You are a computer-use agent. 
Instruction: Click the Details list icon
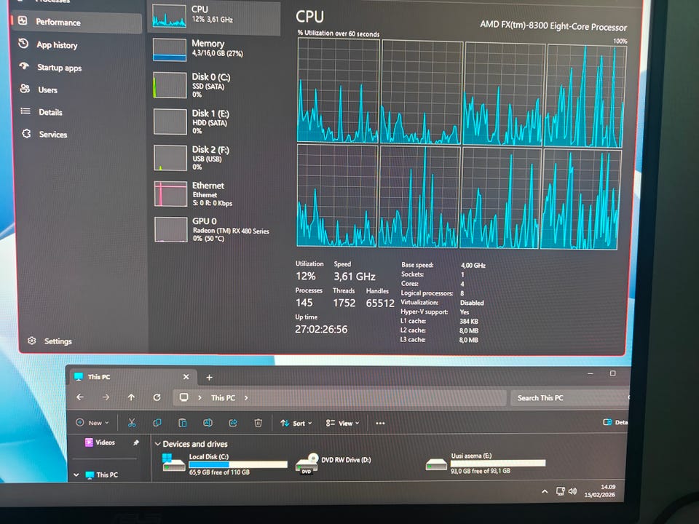[x=25, y=111]
